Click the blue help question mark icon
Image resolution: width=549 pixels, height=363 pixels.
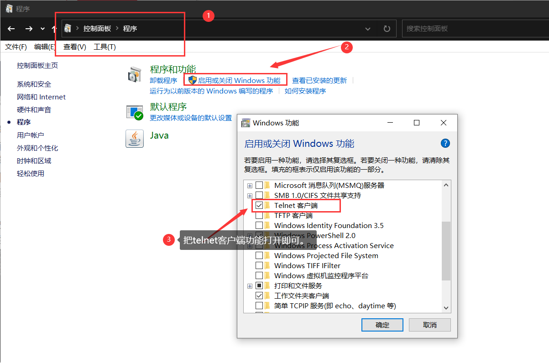click(x=445, y=143)
